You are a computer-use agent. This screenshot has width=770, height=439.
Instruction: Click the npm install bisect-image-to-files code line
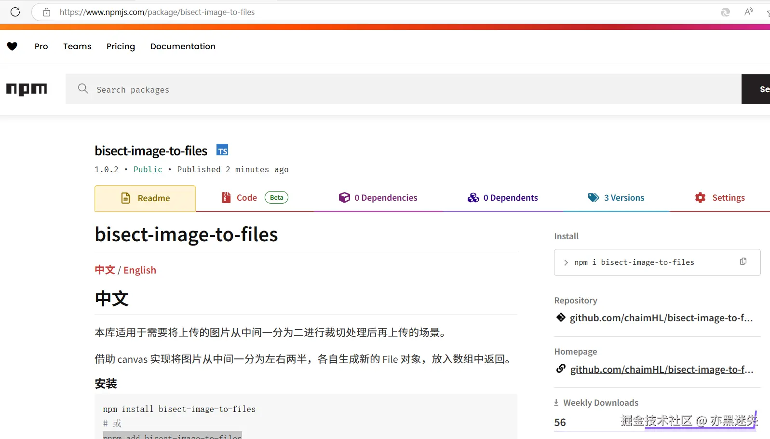click(x=179, y=409)
